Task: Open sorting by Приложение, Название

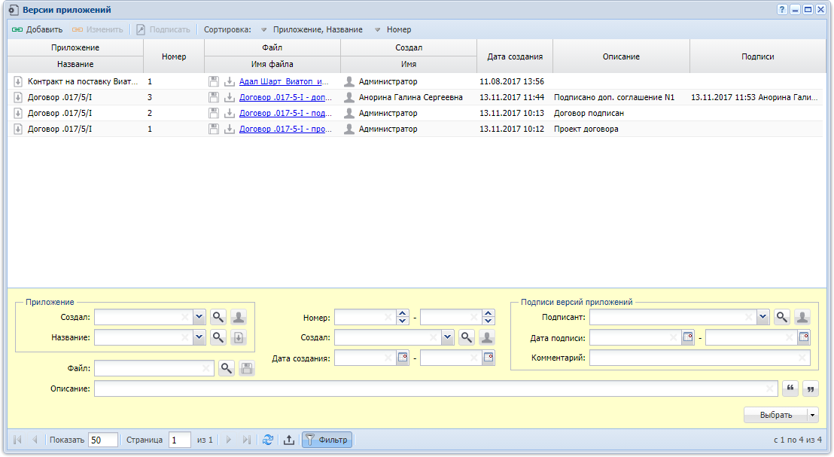Action: click(312, 30)
